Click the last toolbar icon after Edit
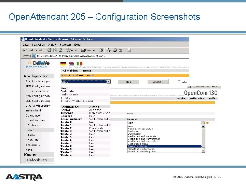 coord(129,50)
